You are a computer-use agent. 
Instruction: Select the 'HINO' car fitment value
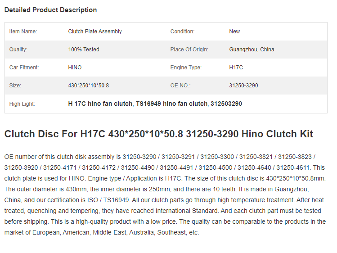tap(75, 68)
